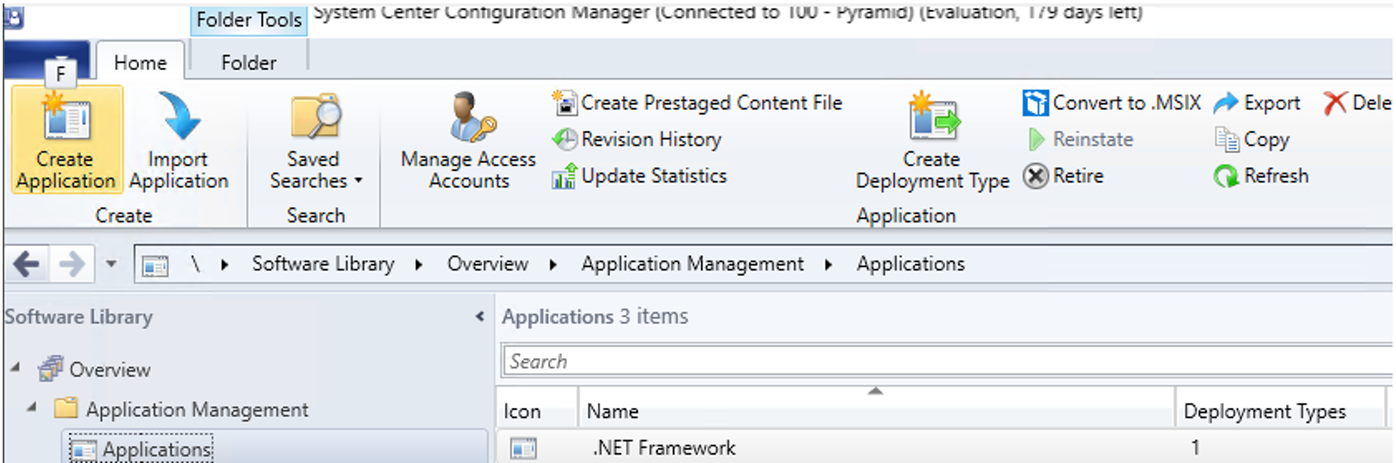Click the Delete red X command
The image size is (1396, 463).
point(1357,102)
